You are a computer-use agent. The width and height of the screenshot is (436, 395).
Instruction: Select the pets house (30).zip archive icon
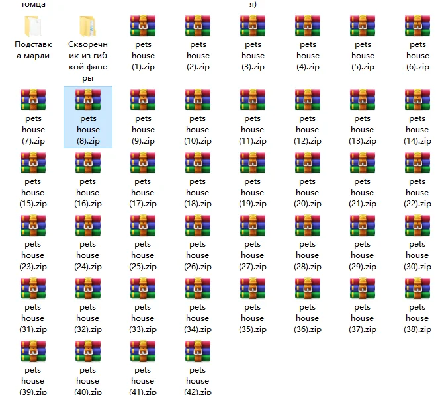(x=417, y=226)
